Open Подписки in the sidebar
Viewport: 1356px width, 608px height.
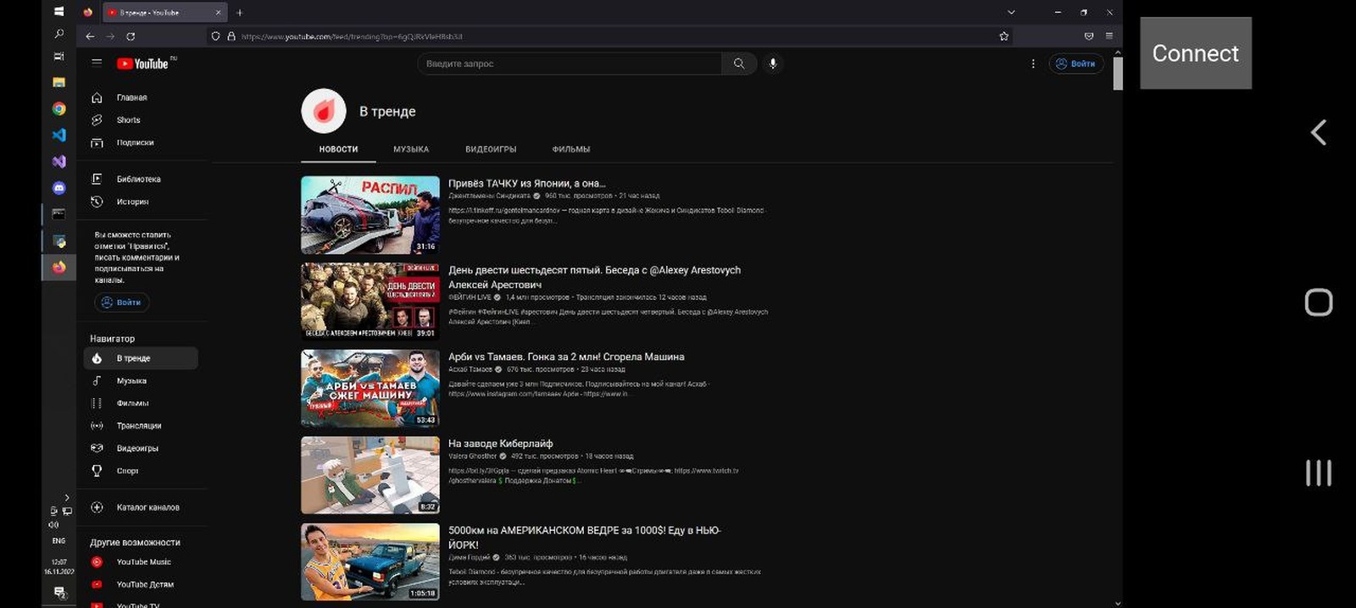click(141, 143)
